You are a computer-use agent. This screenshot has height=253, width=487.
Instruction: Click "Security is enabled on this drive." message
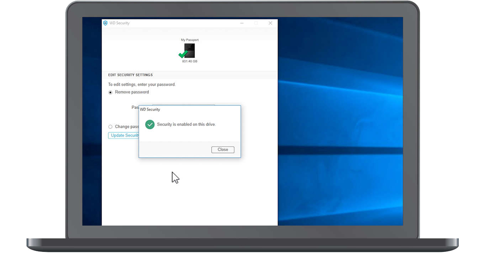point(186,124)
